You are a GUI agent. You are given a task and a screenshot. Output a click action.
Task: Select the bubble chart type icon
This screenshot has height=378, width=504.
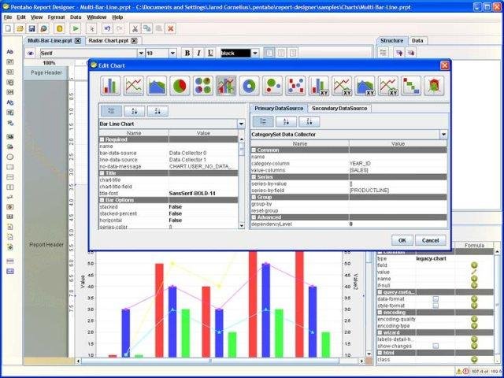[272, 86]
